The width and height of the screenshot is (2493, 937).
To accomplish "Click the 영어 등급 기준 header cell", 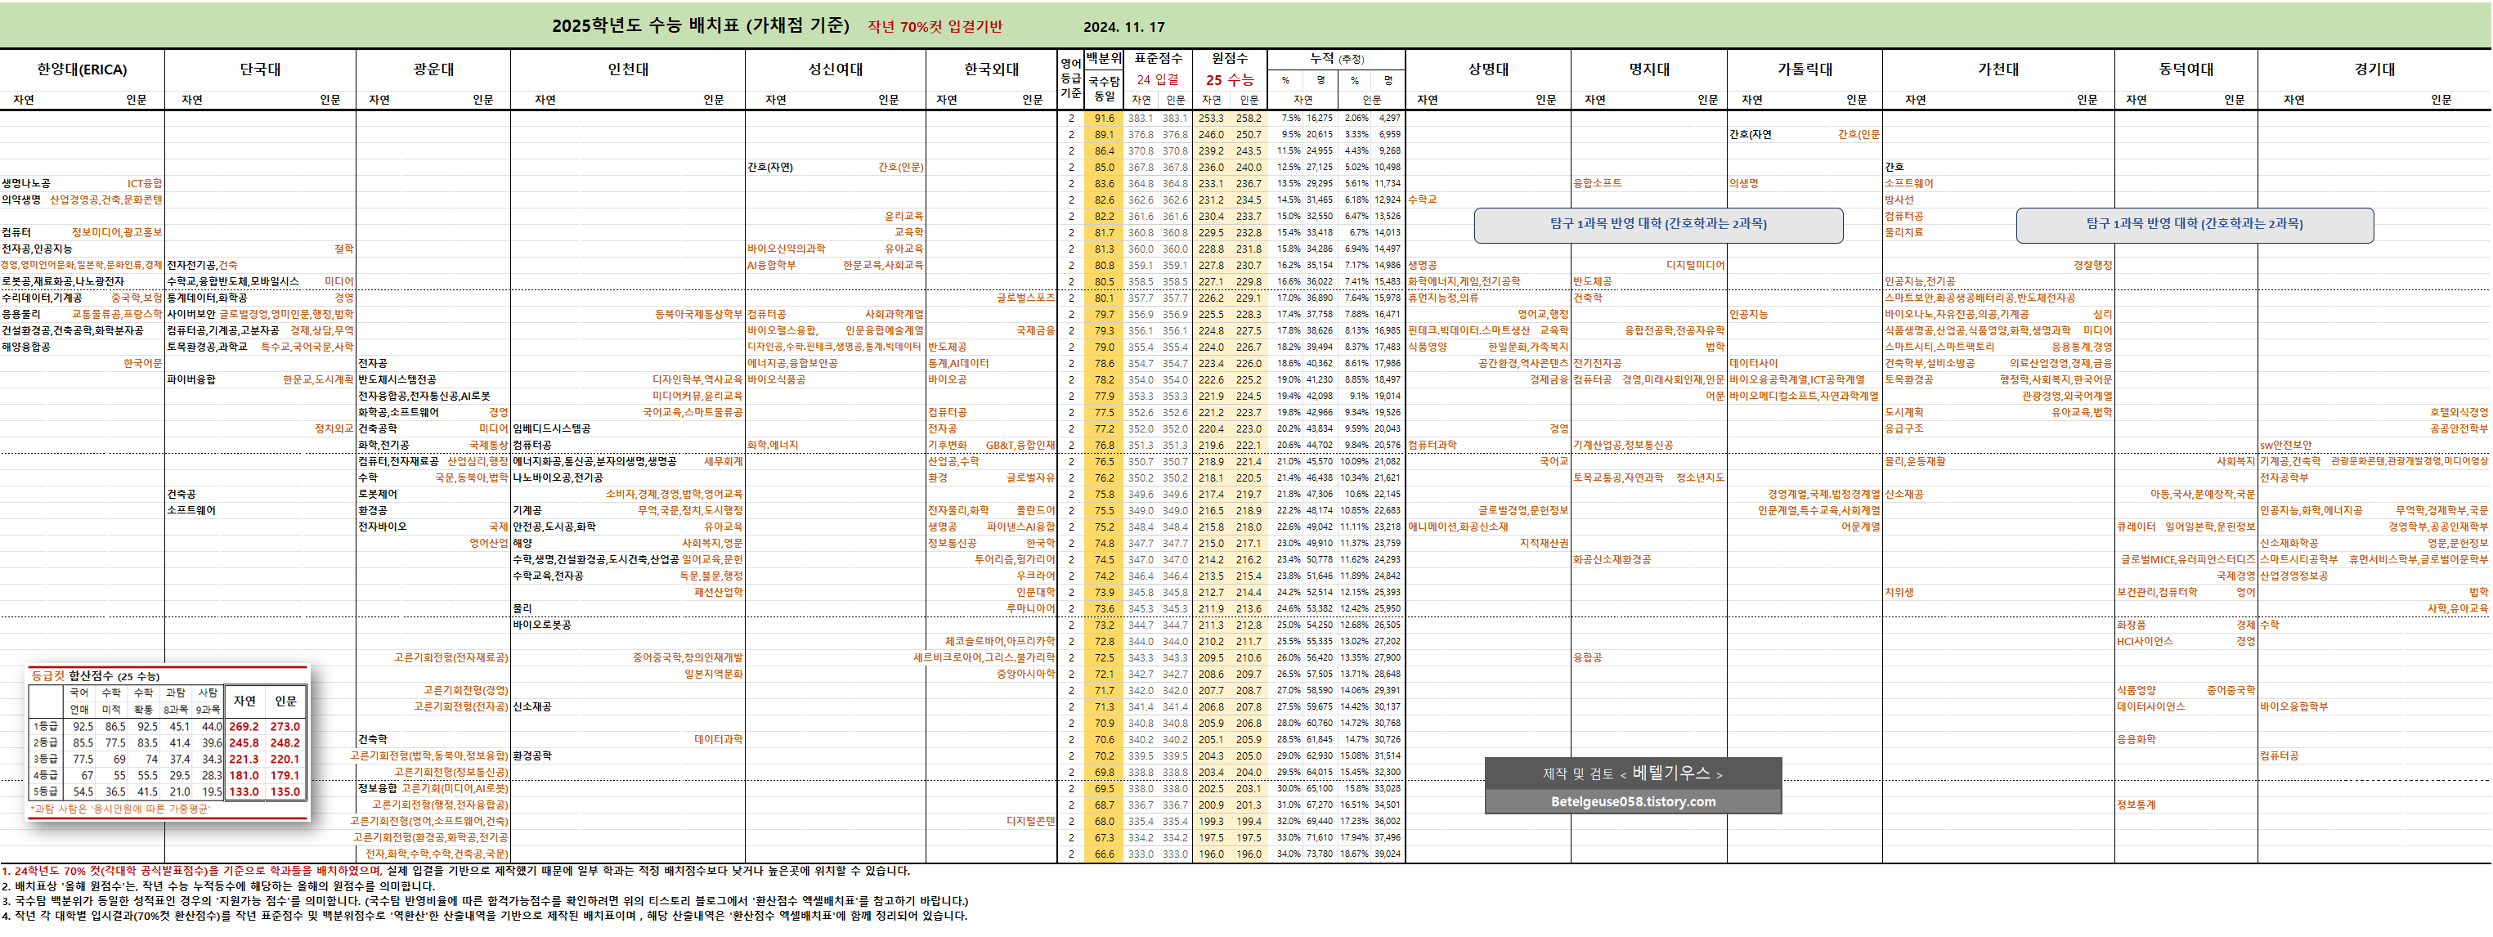I will [1070, 78].
